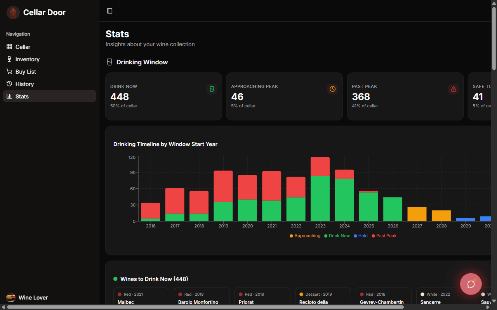This screenshot has width=497, height=310.
Task: Click the Wines to Drink Now (448) heading
Action: pyautogui.click(x=154, y=279)
